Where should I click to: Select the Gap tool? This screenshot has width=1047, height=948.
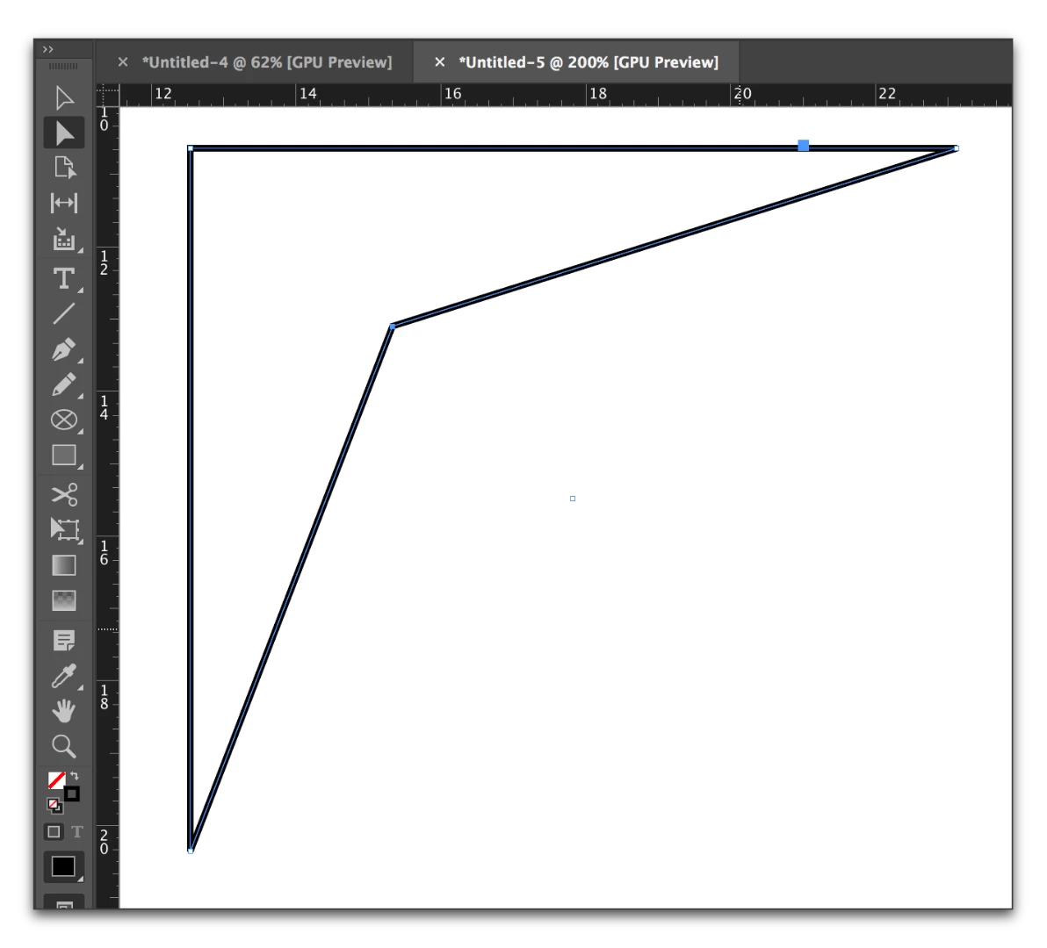(64, 203)
